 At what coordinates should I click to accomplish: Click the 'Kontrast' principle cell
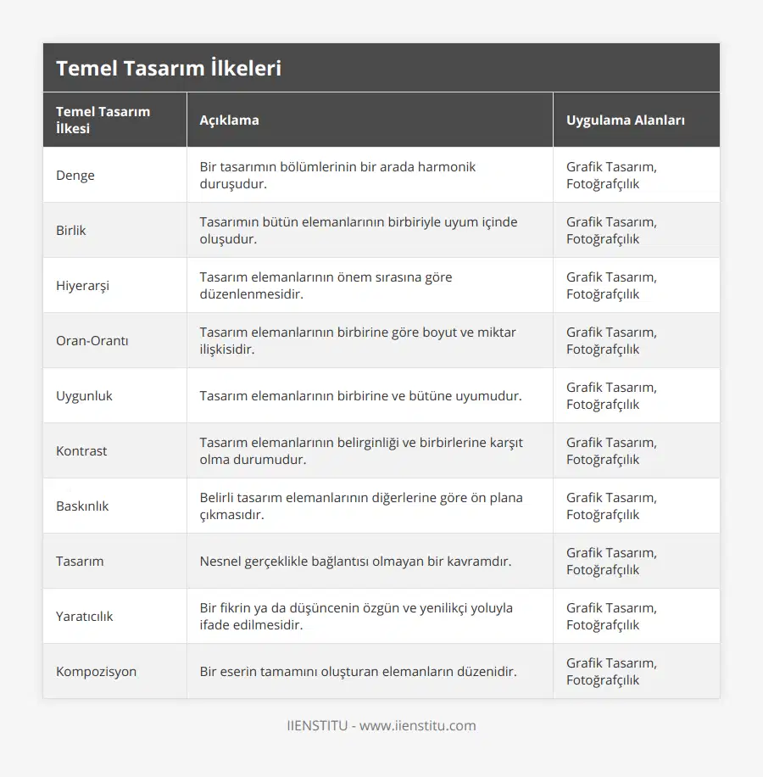[81, 451]
